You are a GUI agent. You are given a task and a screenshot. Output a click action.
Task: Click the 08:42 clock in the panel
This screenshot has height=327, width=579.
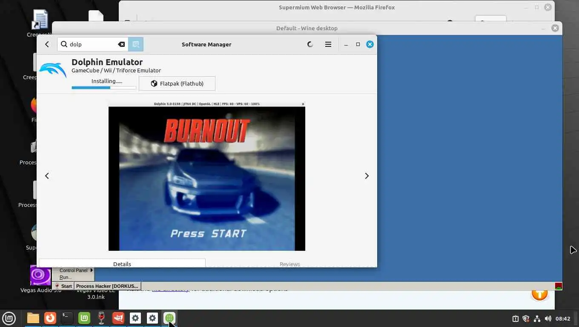563,318
